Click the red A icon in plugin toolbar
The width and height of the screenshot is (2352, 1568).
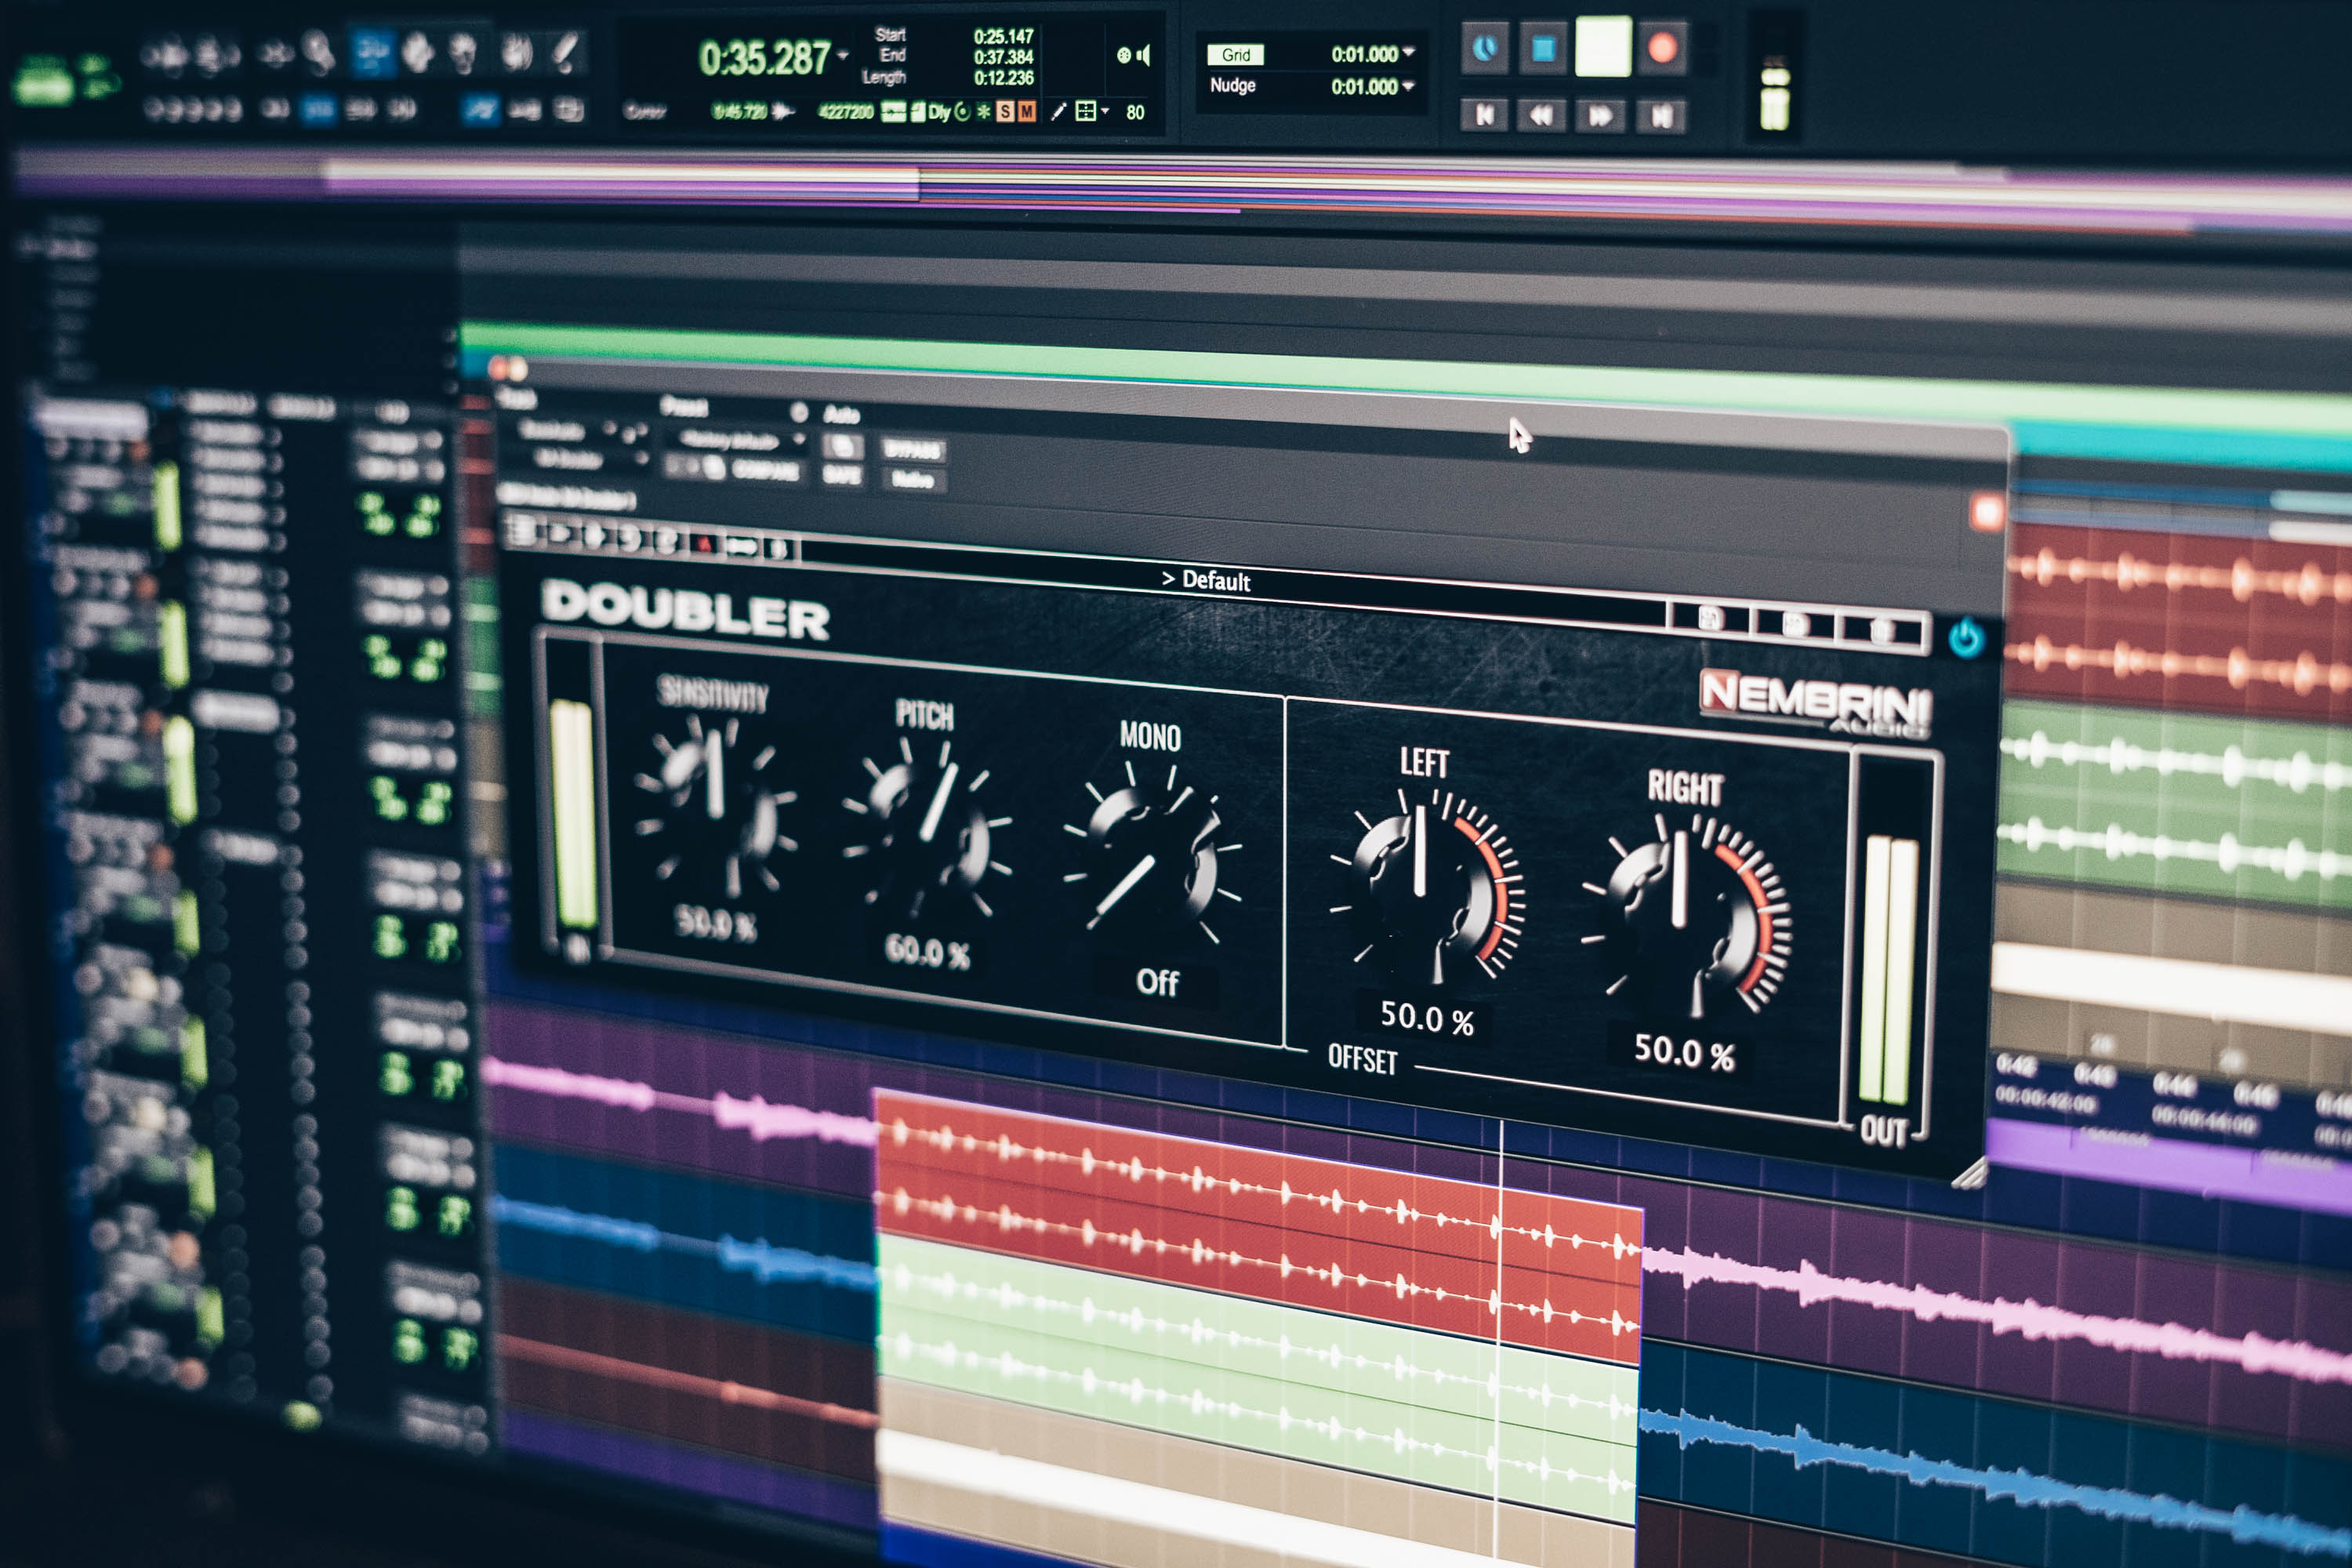(704, 544)
